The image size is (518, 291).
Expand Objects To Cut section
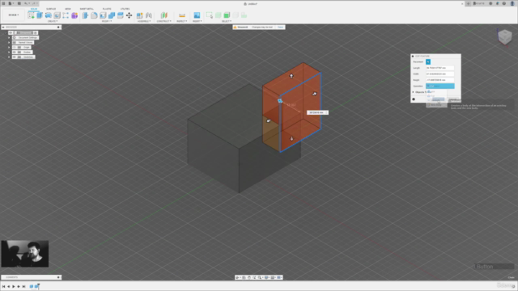point(413,92)
